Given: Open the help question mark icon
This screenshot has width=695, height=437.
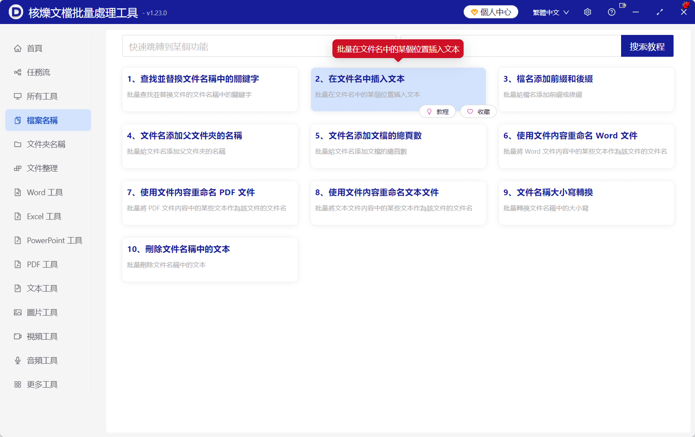Looking at the screenshot, I should pyautogui.click(x=611, y=12).
